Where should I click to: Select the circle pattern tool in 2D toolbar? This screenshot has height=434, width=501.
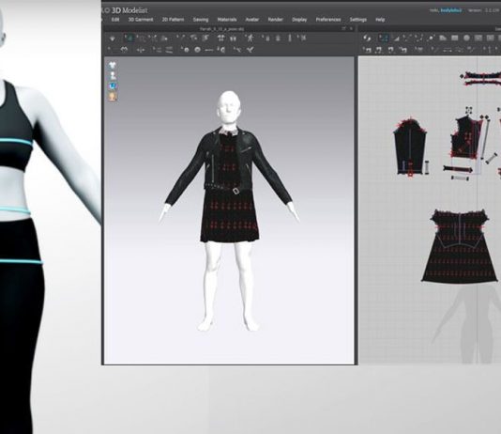click(466, 39)
